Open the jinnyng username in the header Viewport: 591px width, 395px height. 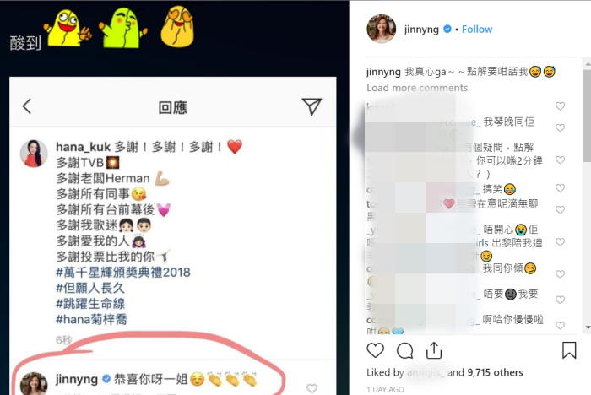[421, 29]
